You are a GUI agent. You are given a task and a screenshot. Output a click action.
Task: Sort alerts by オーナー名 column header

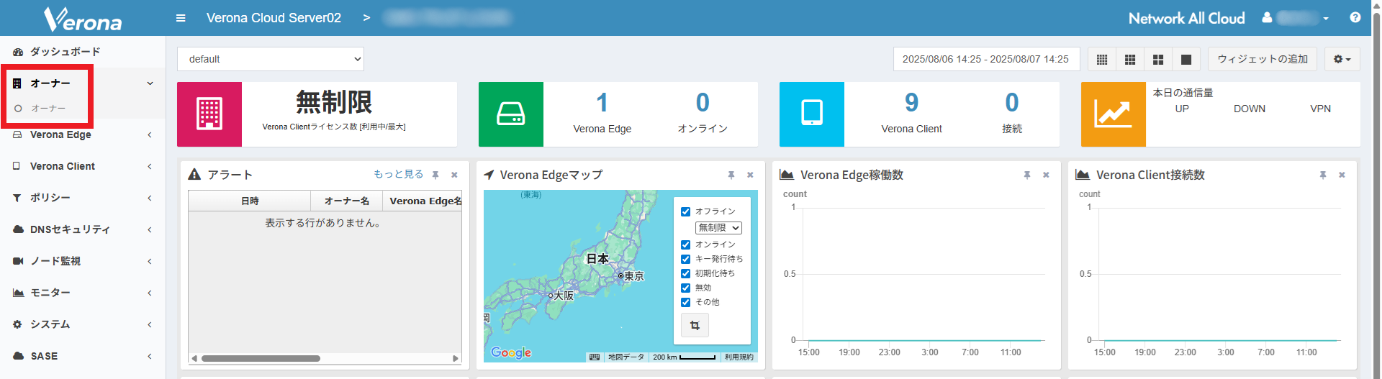coord(347,201)
